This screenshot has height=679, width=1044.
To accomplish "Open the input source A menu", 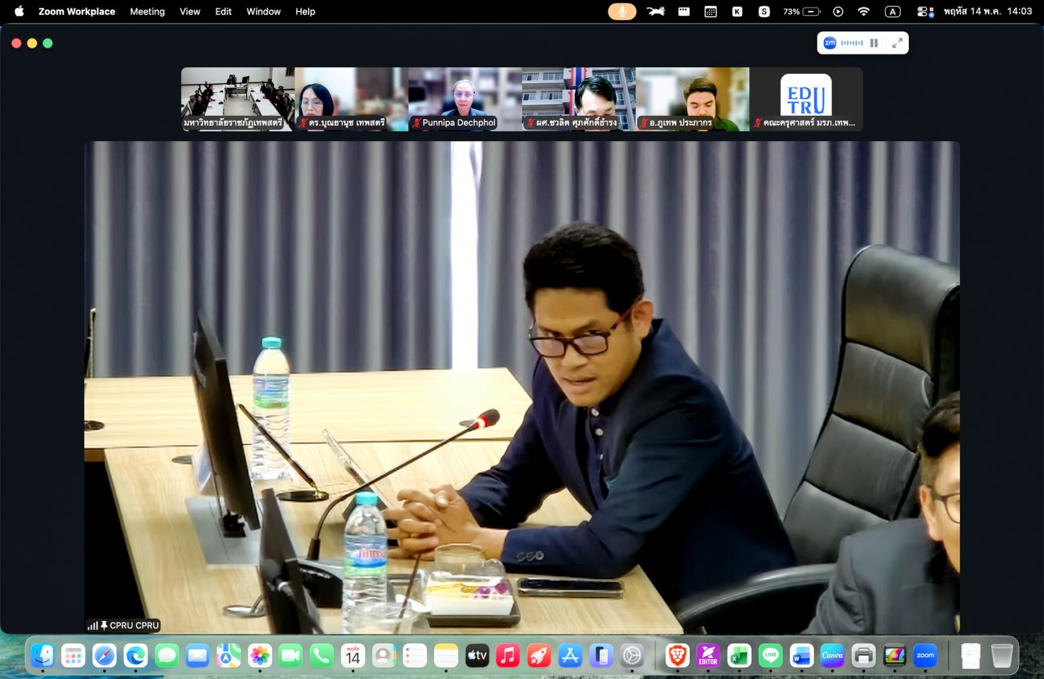I will click(893, 11).
